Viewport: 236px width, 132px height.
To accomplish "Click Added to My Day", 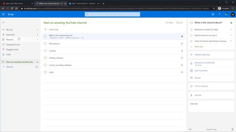I will [211, 55].
